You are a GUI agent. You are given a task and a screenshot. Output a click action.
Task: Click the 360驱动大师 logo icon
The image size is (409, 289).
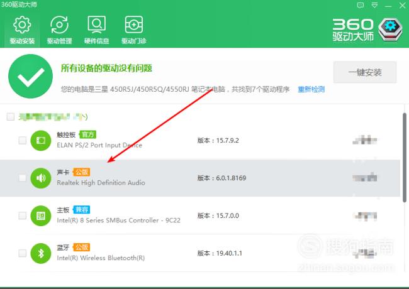[x=390, y=29]
